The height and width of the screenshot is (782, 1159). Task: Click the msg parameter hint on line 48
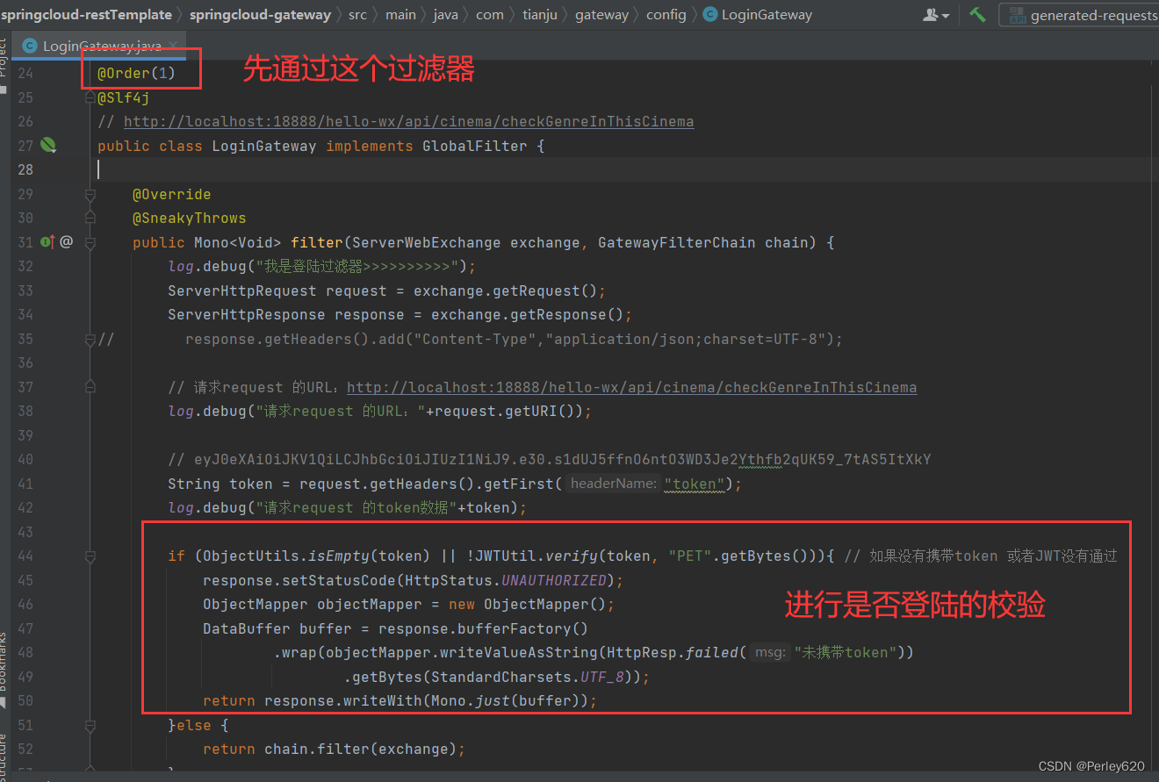(770, 652)
